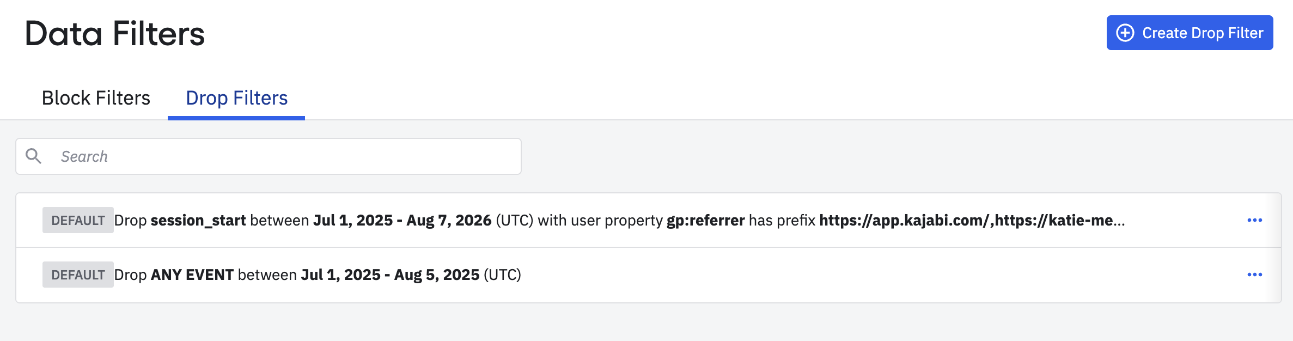The height and width of the screenshot is (341, 1293).
Task: Click the bold ANY EVENT text
Action: (x=192, y=275)
